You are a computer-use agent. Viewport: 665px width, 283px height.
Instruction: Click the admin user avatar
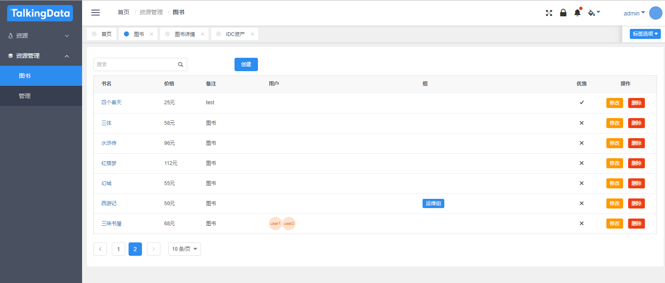pos(655,13)
